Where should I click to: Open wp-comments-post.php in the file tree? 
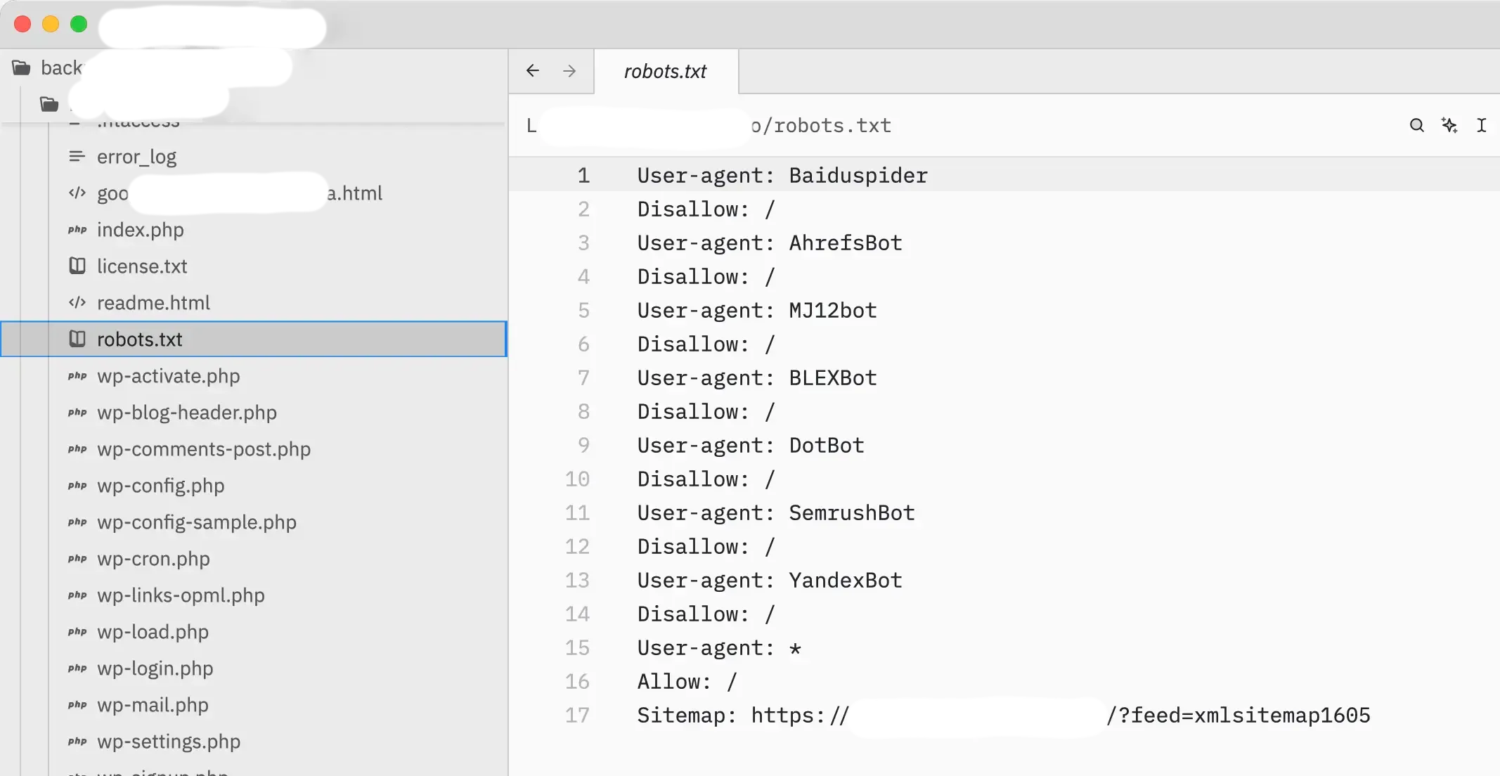pyautogui.click(x=203, y=449)
